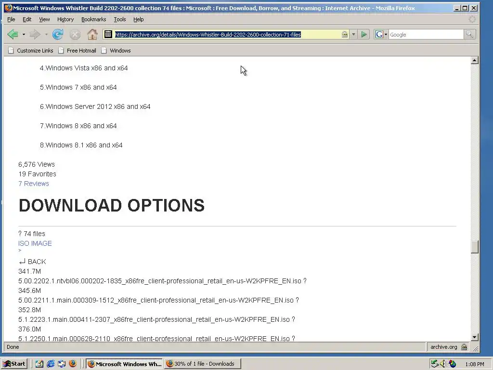Open the File menu
The image size is (493, 370).
tap(11, 19)
